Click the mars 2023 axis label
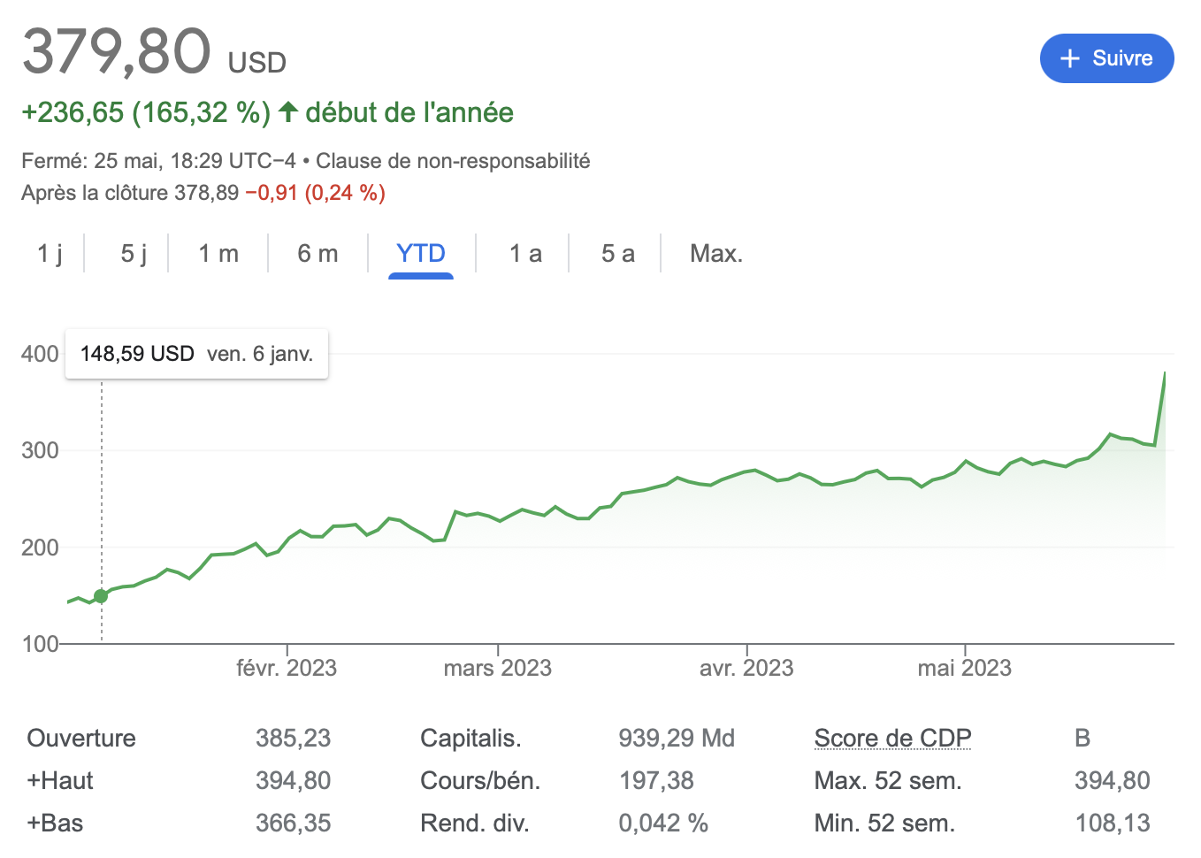 (x=497, y=668)
